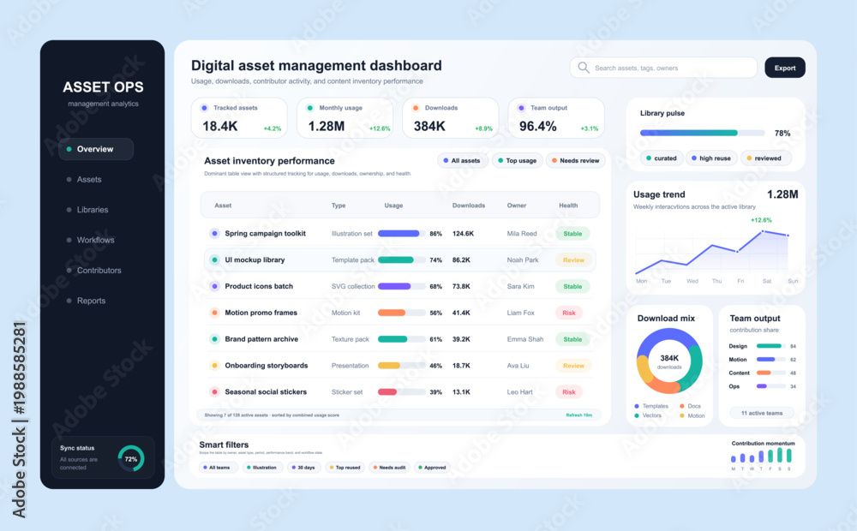Go to Libraries in the sidebar
The height and width of the screenshot is (531, 857).
[92, 210]
